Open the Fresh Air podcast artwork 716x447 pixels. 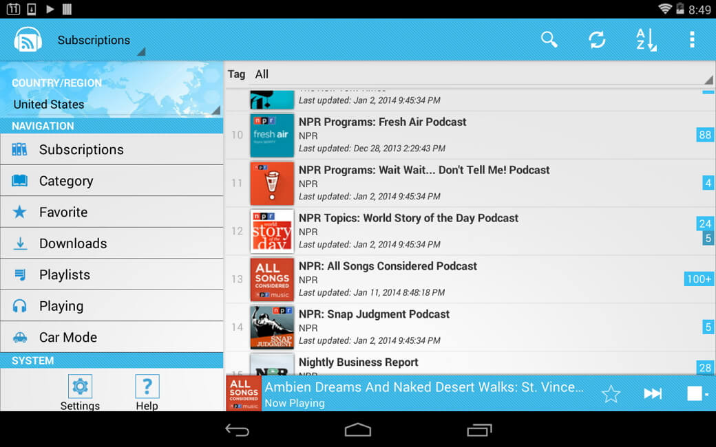coord(272,135)
